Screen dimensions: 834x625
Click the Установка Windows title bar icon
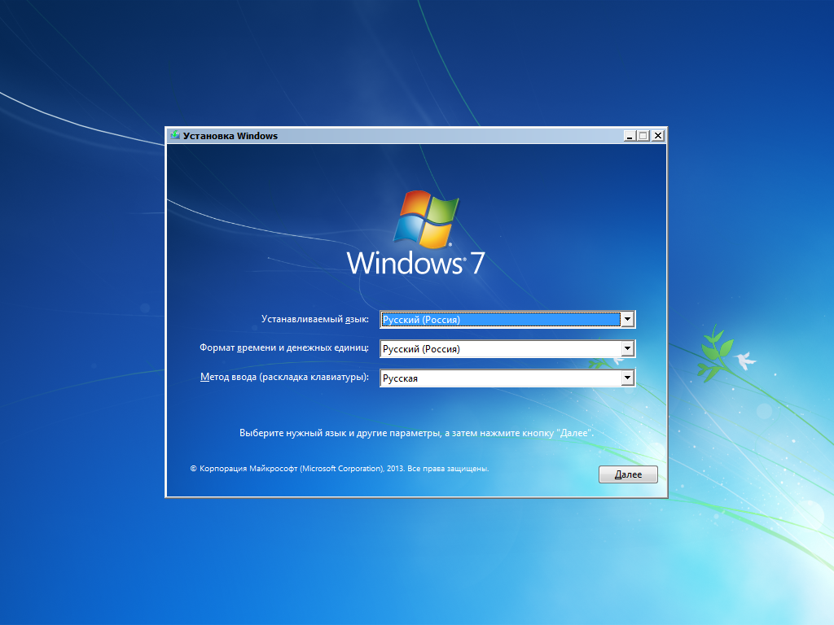point(175,136)
